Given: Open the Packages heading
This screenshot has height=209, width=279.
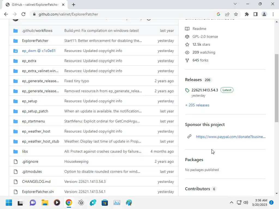Looking at the screenshot, I should (194, 160).
